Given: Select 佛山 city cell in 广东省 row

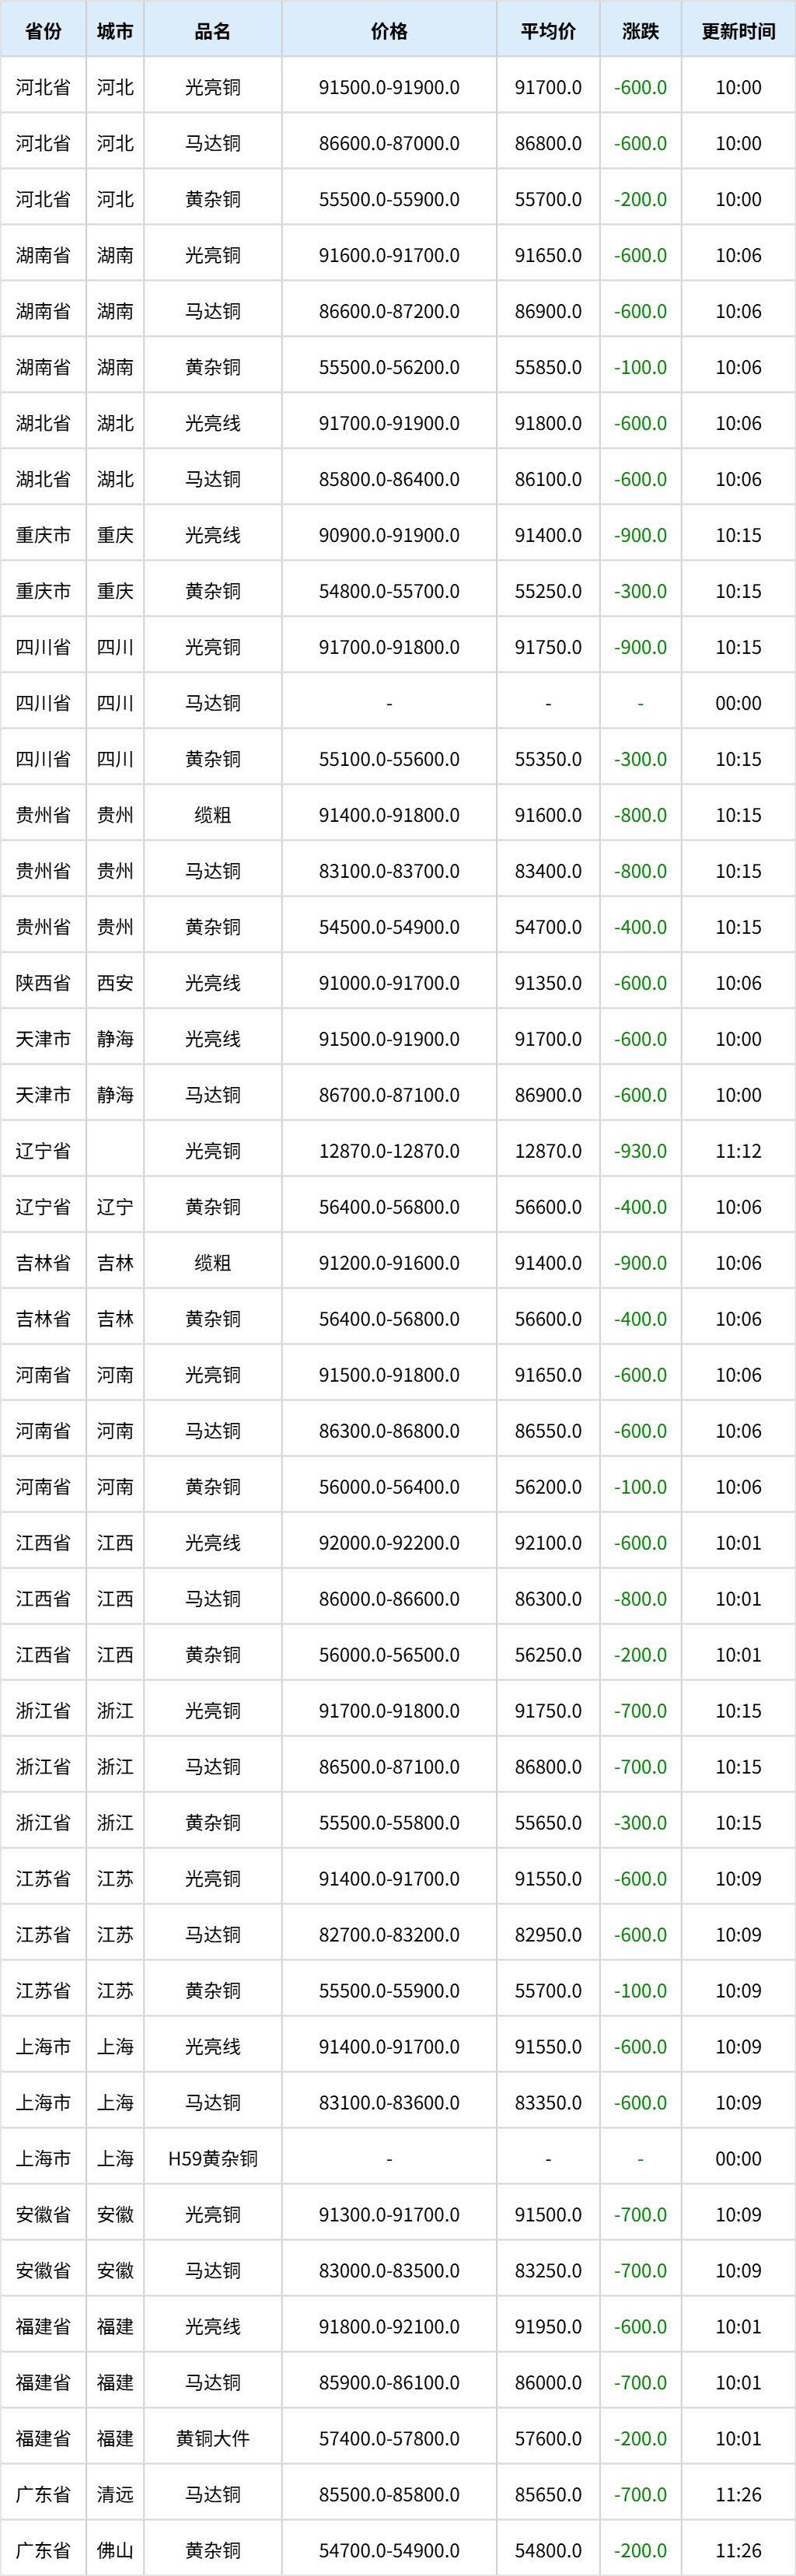Looking at the screenshot, I should click(115, 2551).
